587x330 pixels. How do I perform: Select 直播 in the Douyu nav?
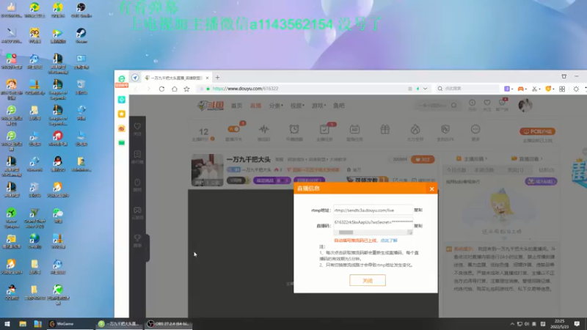(255, 106)
